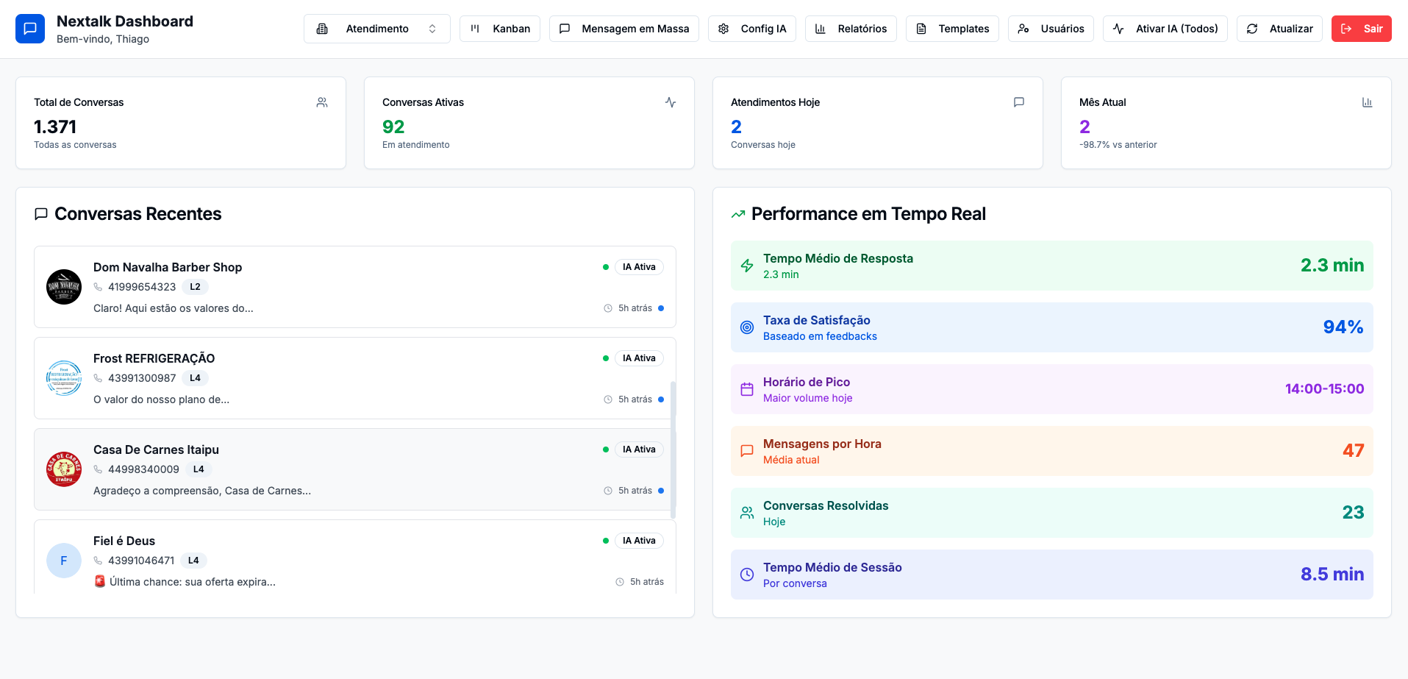The height and width of the screenshot is (679, 1408).
Task: Expand the Fiel é Deus conversation entry
Action: pos(354,560)
